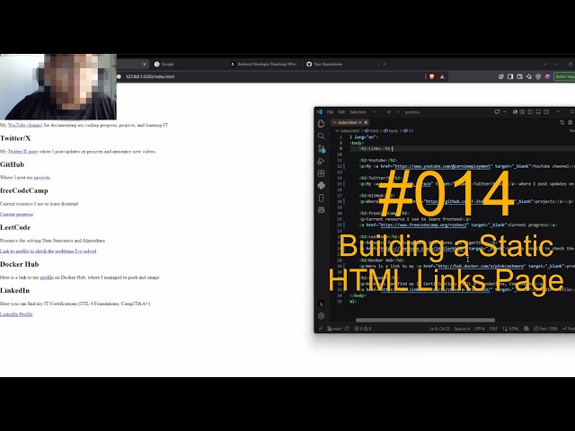This screenshot has height=431, width=575.
Task: Open the LeetCode profile problems link
Action: (x=48, y=251)
